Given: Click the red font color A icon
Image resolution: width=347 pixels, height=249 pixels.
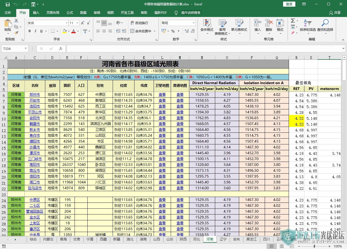Looking at the screenshot, I should [x=74, y=31].
